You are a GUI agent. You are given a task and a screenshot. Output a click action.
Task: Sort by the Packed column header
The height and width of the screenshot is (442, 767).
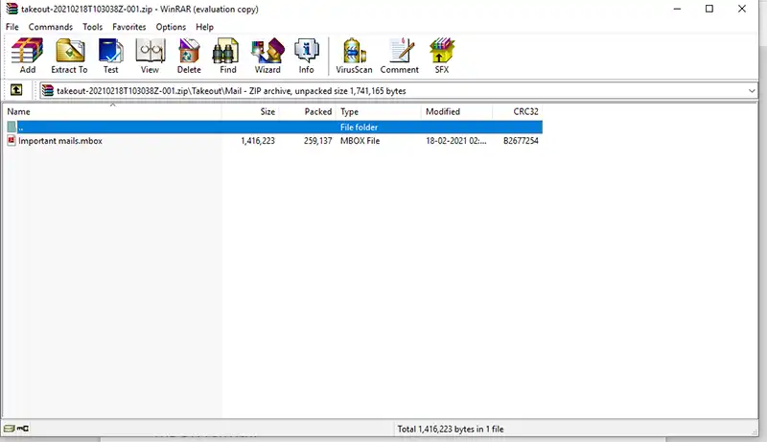308,111
